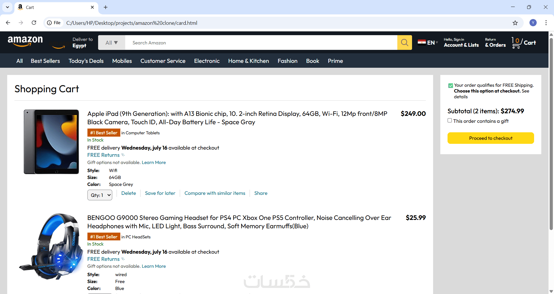Browse the Fashion category
Image resolution: width=554 pixels, height=294 pixels.
click(x=287, y=61)
